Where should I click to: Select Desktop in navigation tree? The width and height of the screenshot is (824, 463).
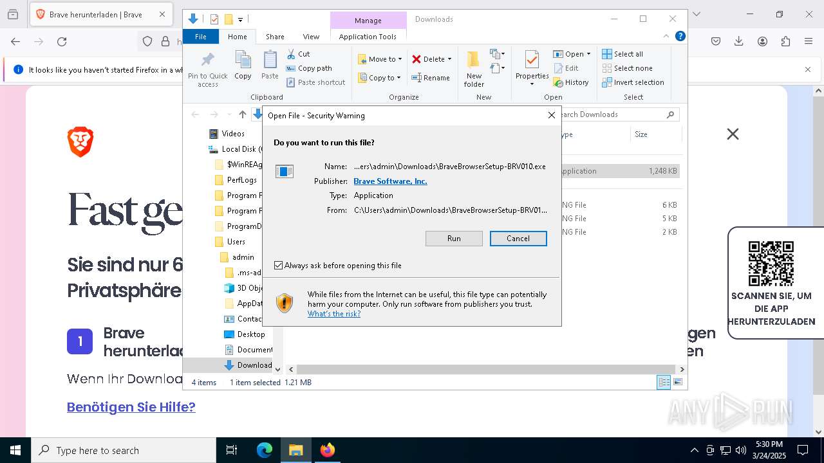coord(250,334)
